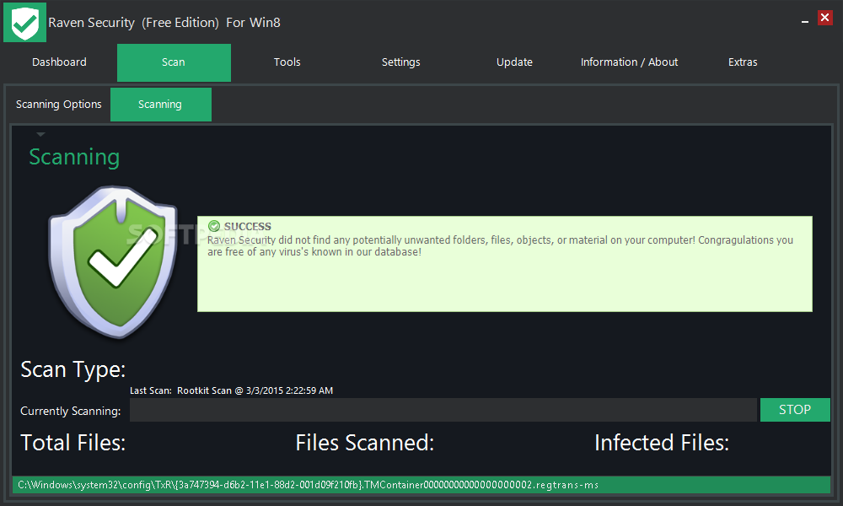Click the SUCCESS green check icon
This screenshot has height=506, width=843.
(x=214, y=226)
